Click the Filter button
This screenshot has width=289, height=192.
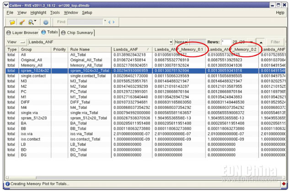coord(275,42)
